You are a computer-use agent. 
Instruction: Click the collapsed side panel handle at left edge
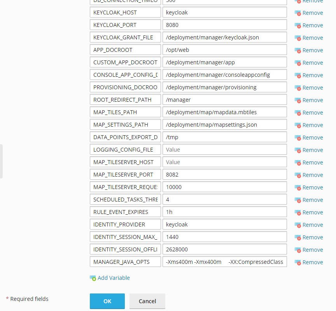tap(1, 161)
